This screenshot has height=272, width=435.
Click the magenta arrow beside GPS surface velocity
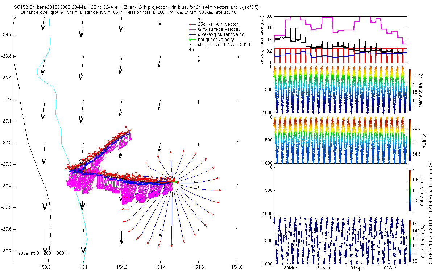(192, 29)
